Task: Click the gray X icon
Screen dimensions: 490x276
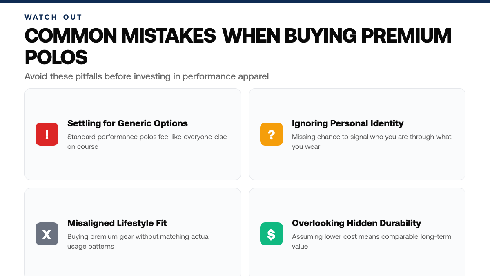Action: pyautogui.click(x=47, y=234)
